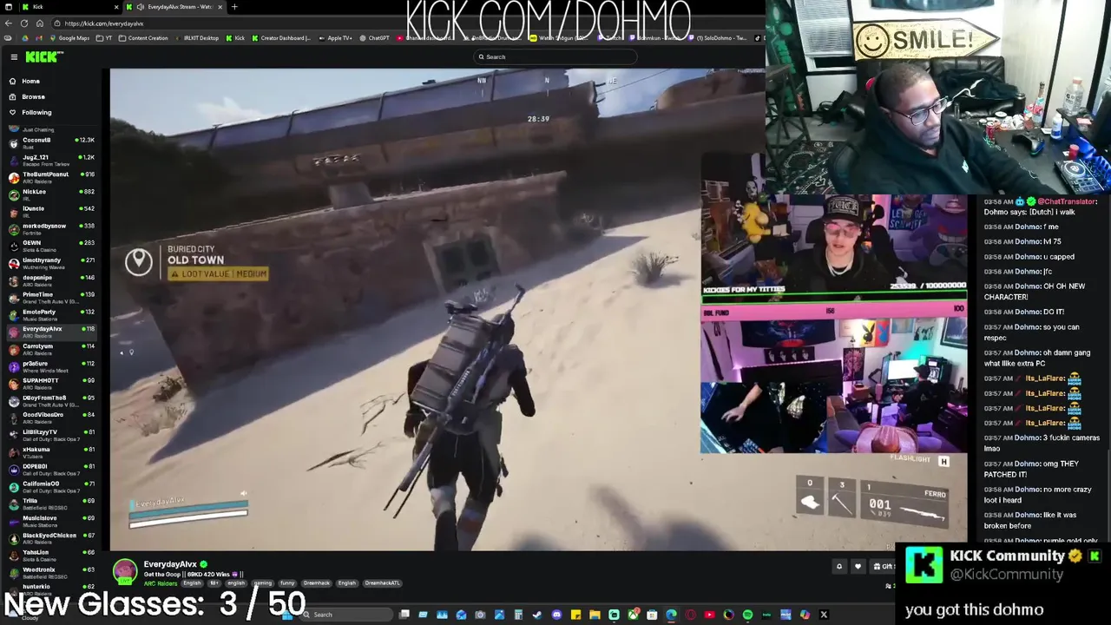This screenshot has height=625, width=1111.
Task: Click EmoteParty avatar in sidebar
Action: [x=13, y=314]
